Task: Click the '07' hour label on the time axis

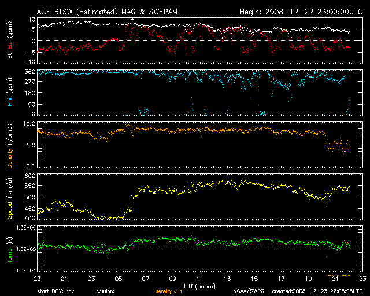Action: pos(146,279)
